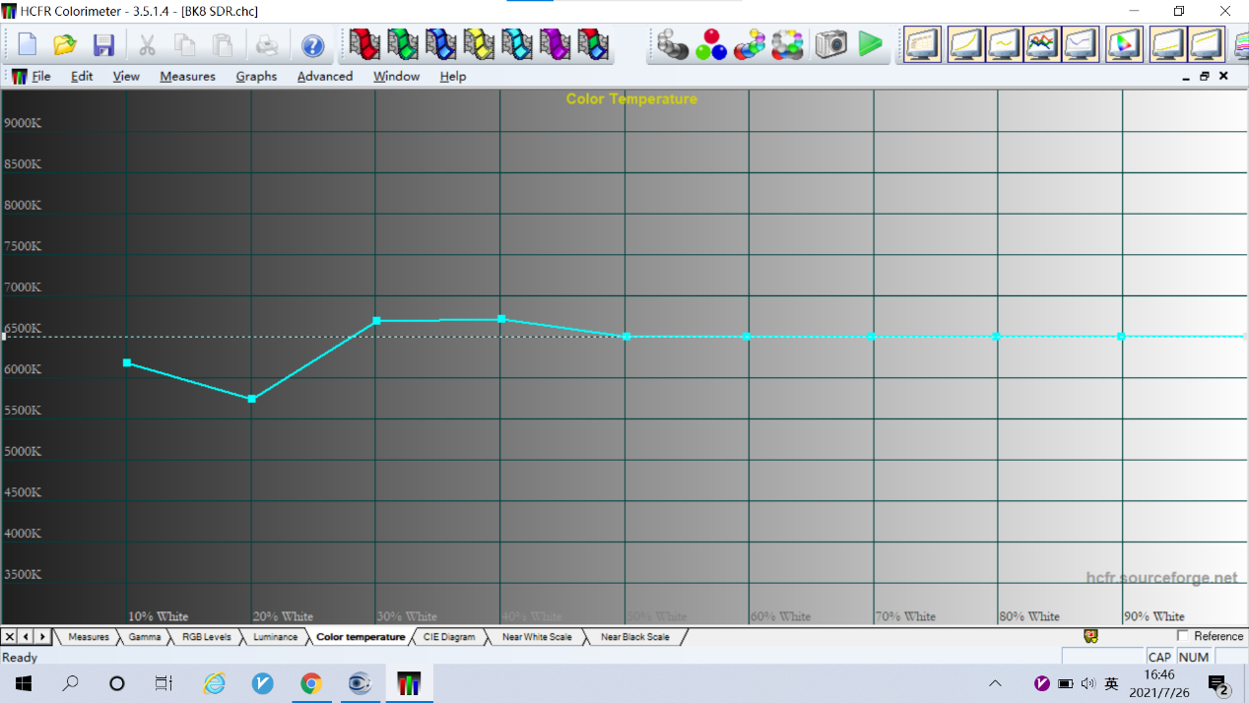Click the Save file toolbar icon
Viewport: 1249px width, 703px height.
click(103, 45)
